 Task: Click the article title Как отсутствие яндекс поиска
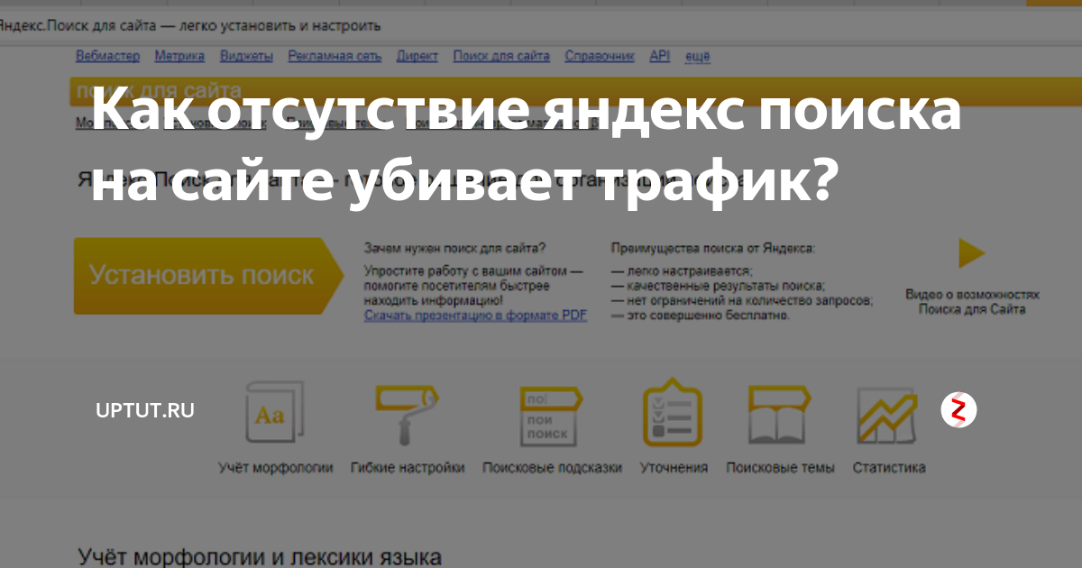(x=527, y=145)
